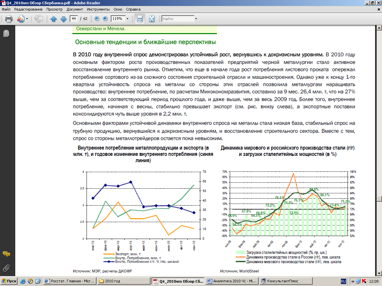Click the Найти search field
Viewport: 382px width, 286px height.
(x=178, y=19)
